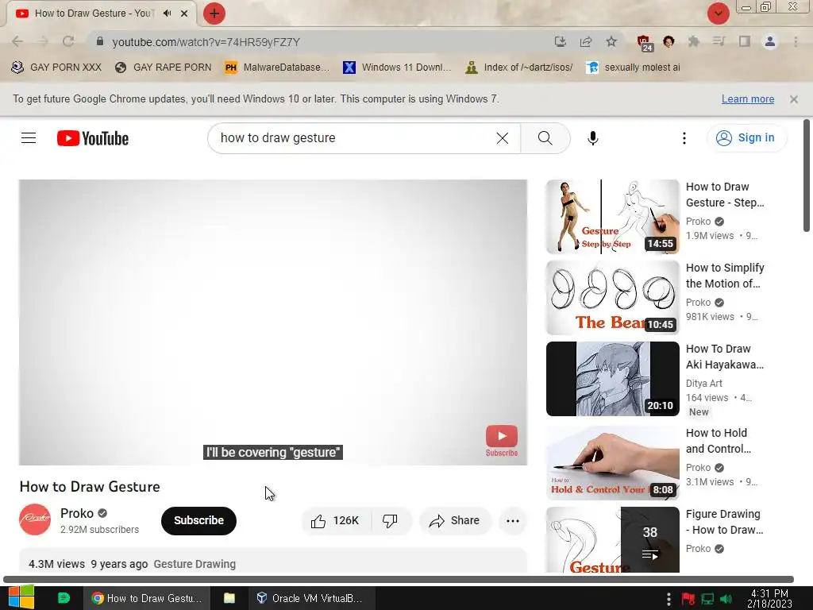813x610 pixels.
Task: Go to YouTube home via logo
Action: [x=93, y=138]
